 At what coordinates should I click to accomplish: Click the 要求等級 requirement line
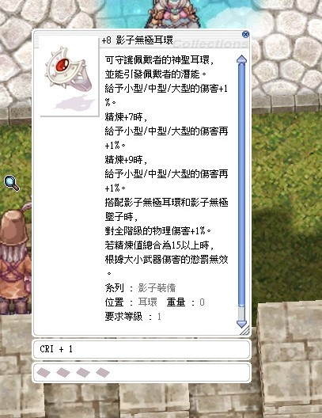(133, 317)
